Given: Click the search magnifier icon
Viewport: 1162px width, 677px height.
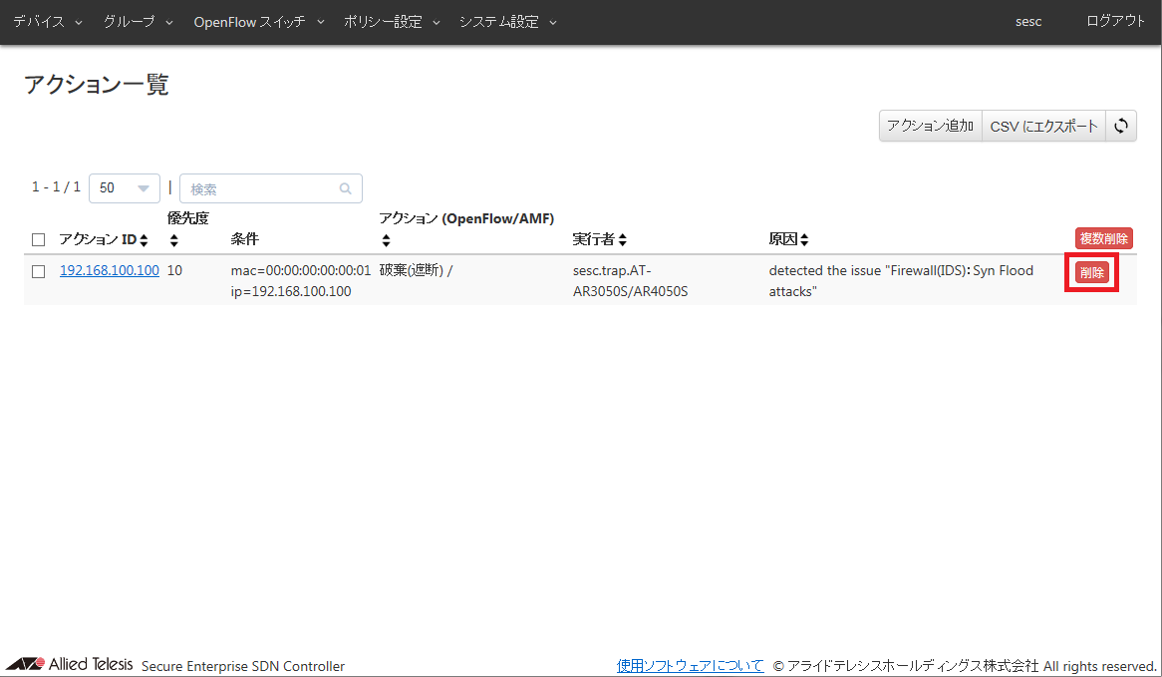Looking at the screenshot, I should point(346,188).
